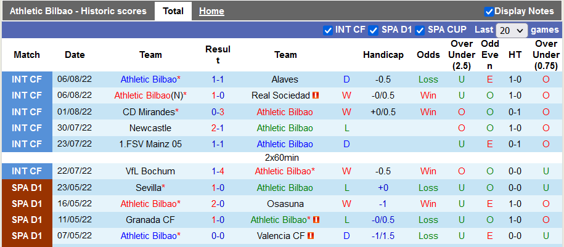
Task: Uncheck the INT CF filter checkbox
Action: [328, 30]
